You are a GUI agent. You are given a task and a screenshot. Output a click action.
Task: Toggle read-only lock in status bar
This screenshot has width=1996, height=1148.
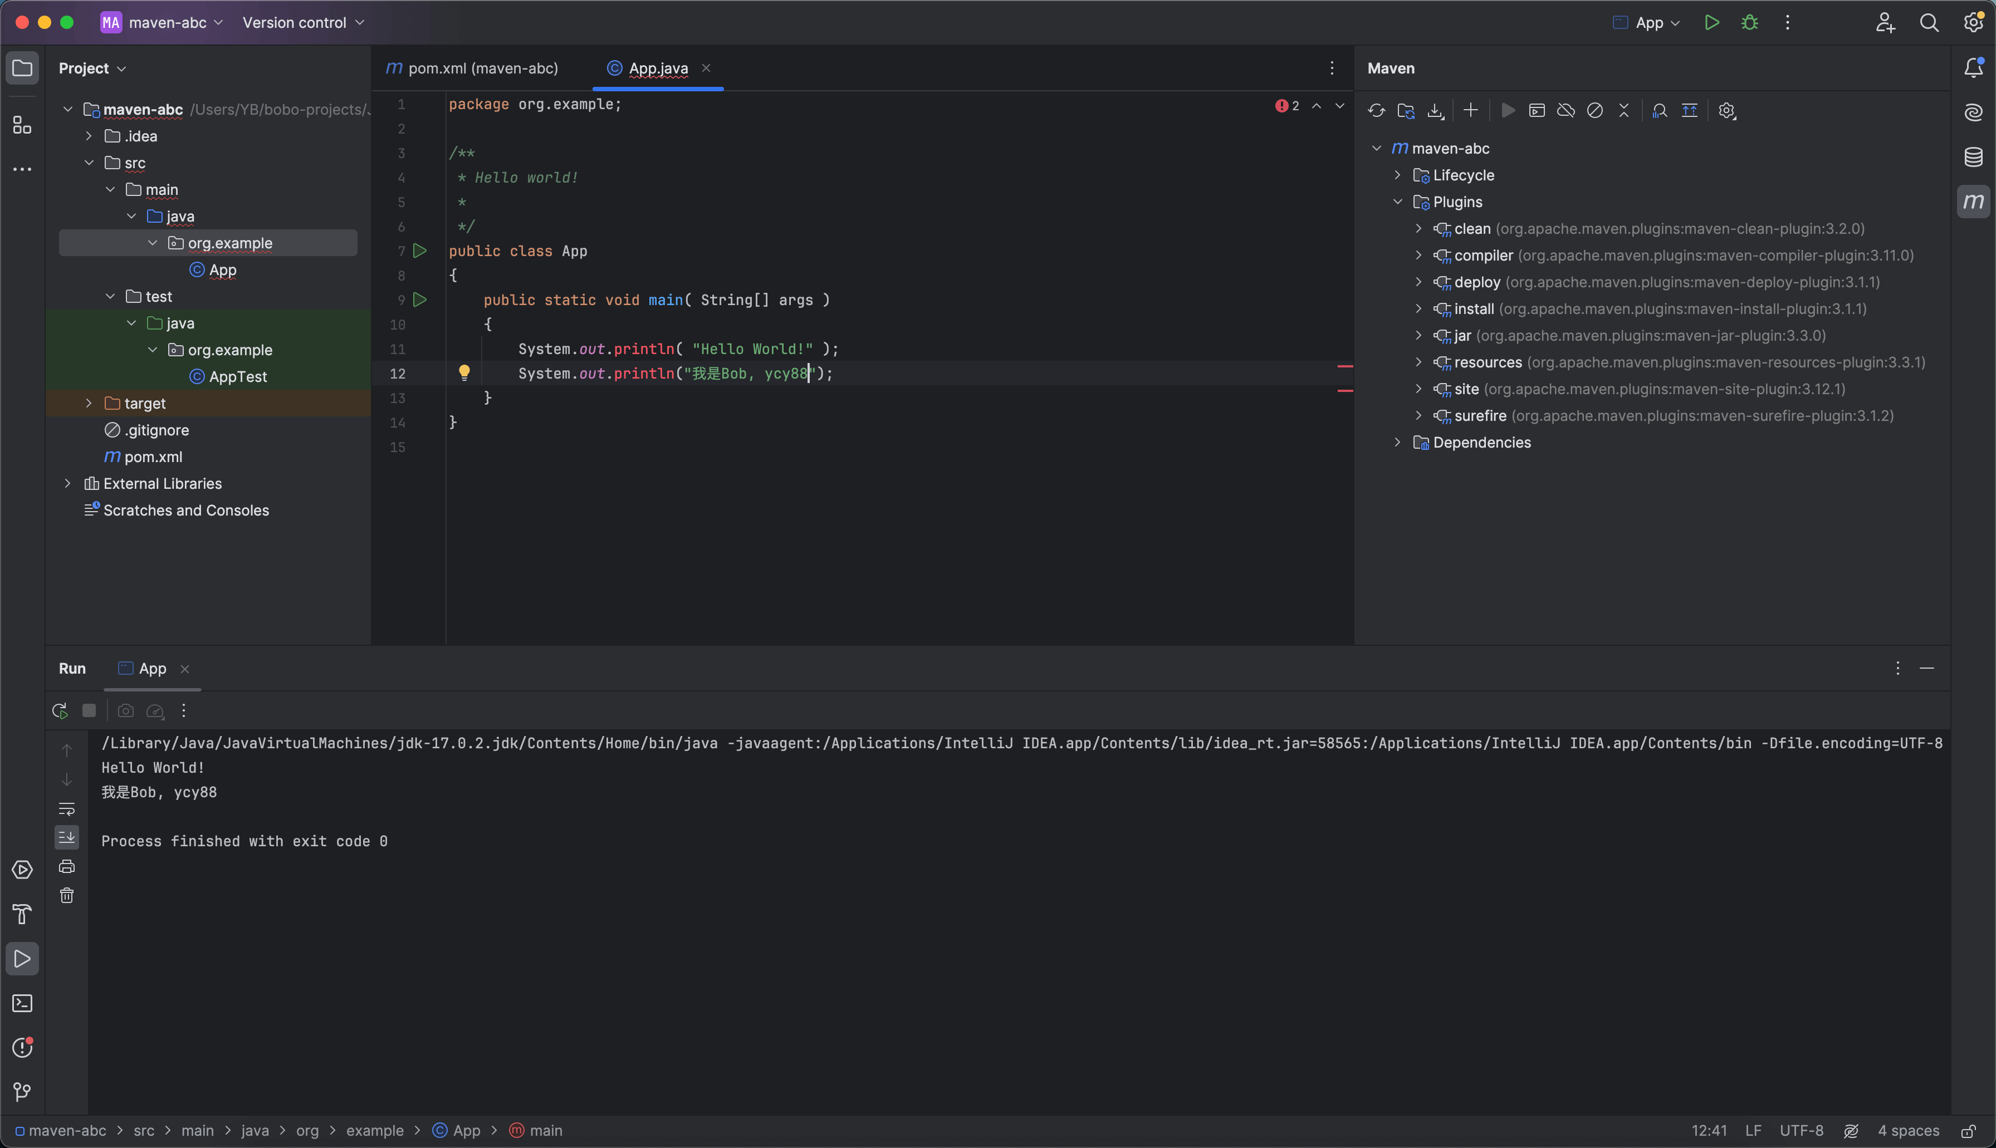[1968, 1131]
